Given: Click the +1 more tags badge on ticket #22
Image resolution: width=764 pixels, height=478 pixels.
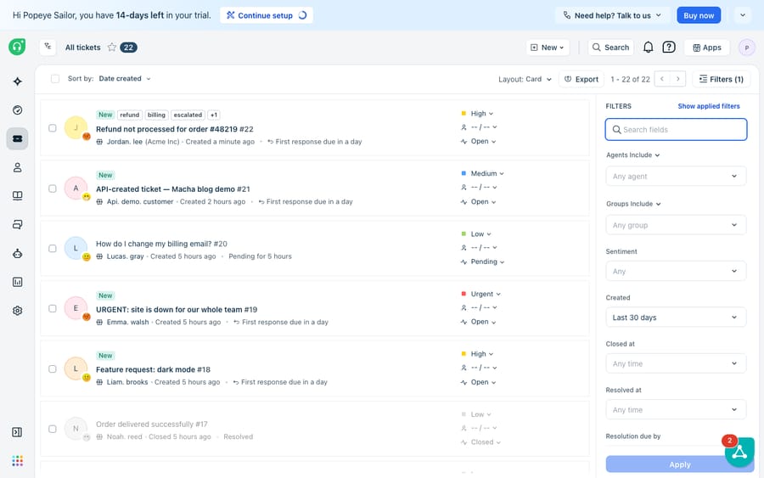Looking at the screenshot, I should point(213,115).
